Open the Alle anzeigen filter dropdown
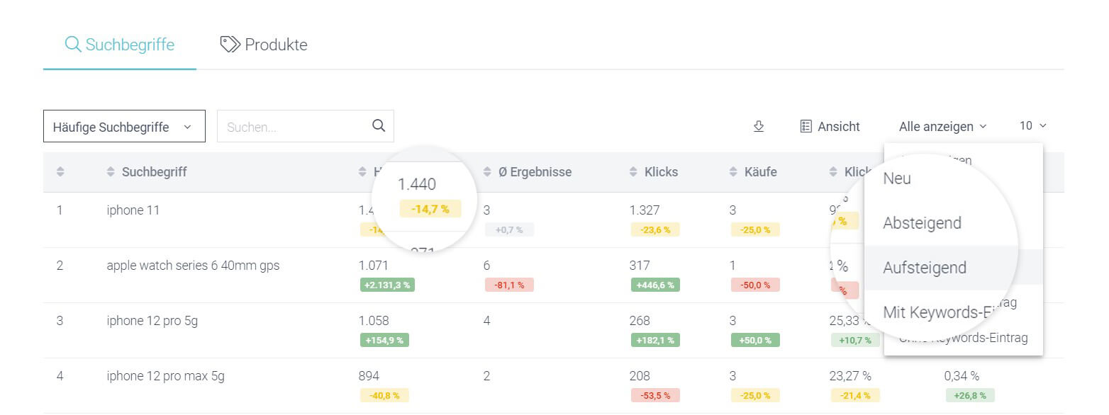 click(x=942, y=126)
